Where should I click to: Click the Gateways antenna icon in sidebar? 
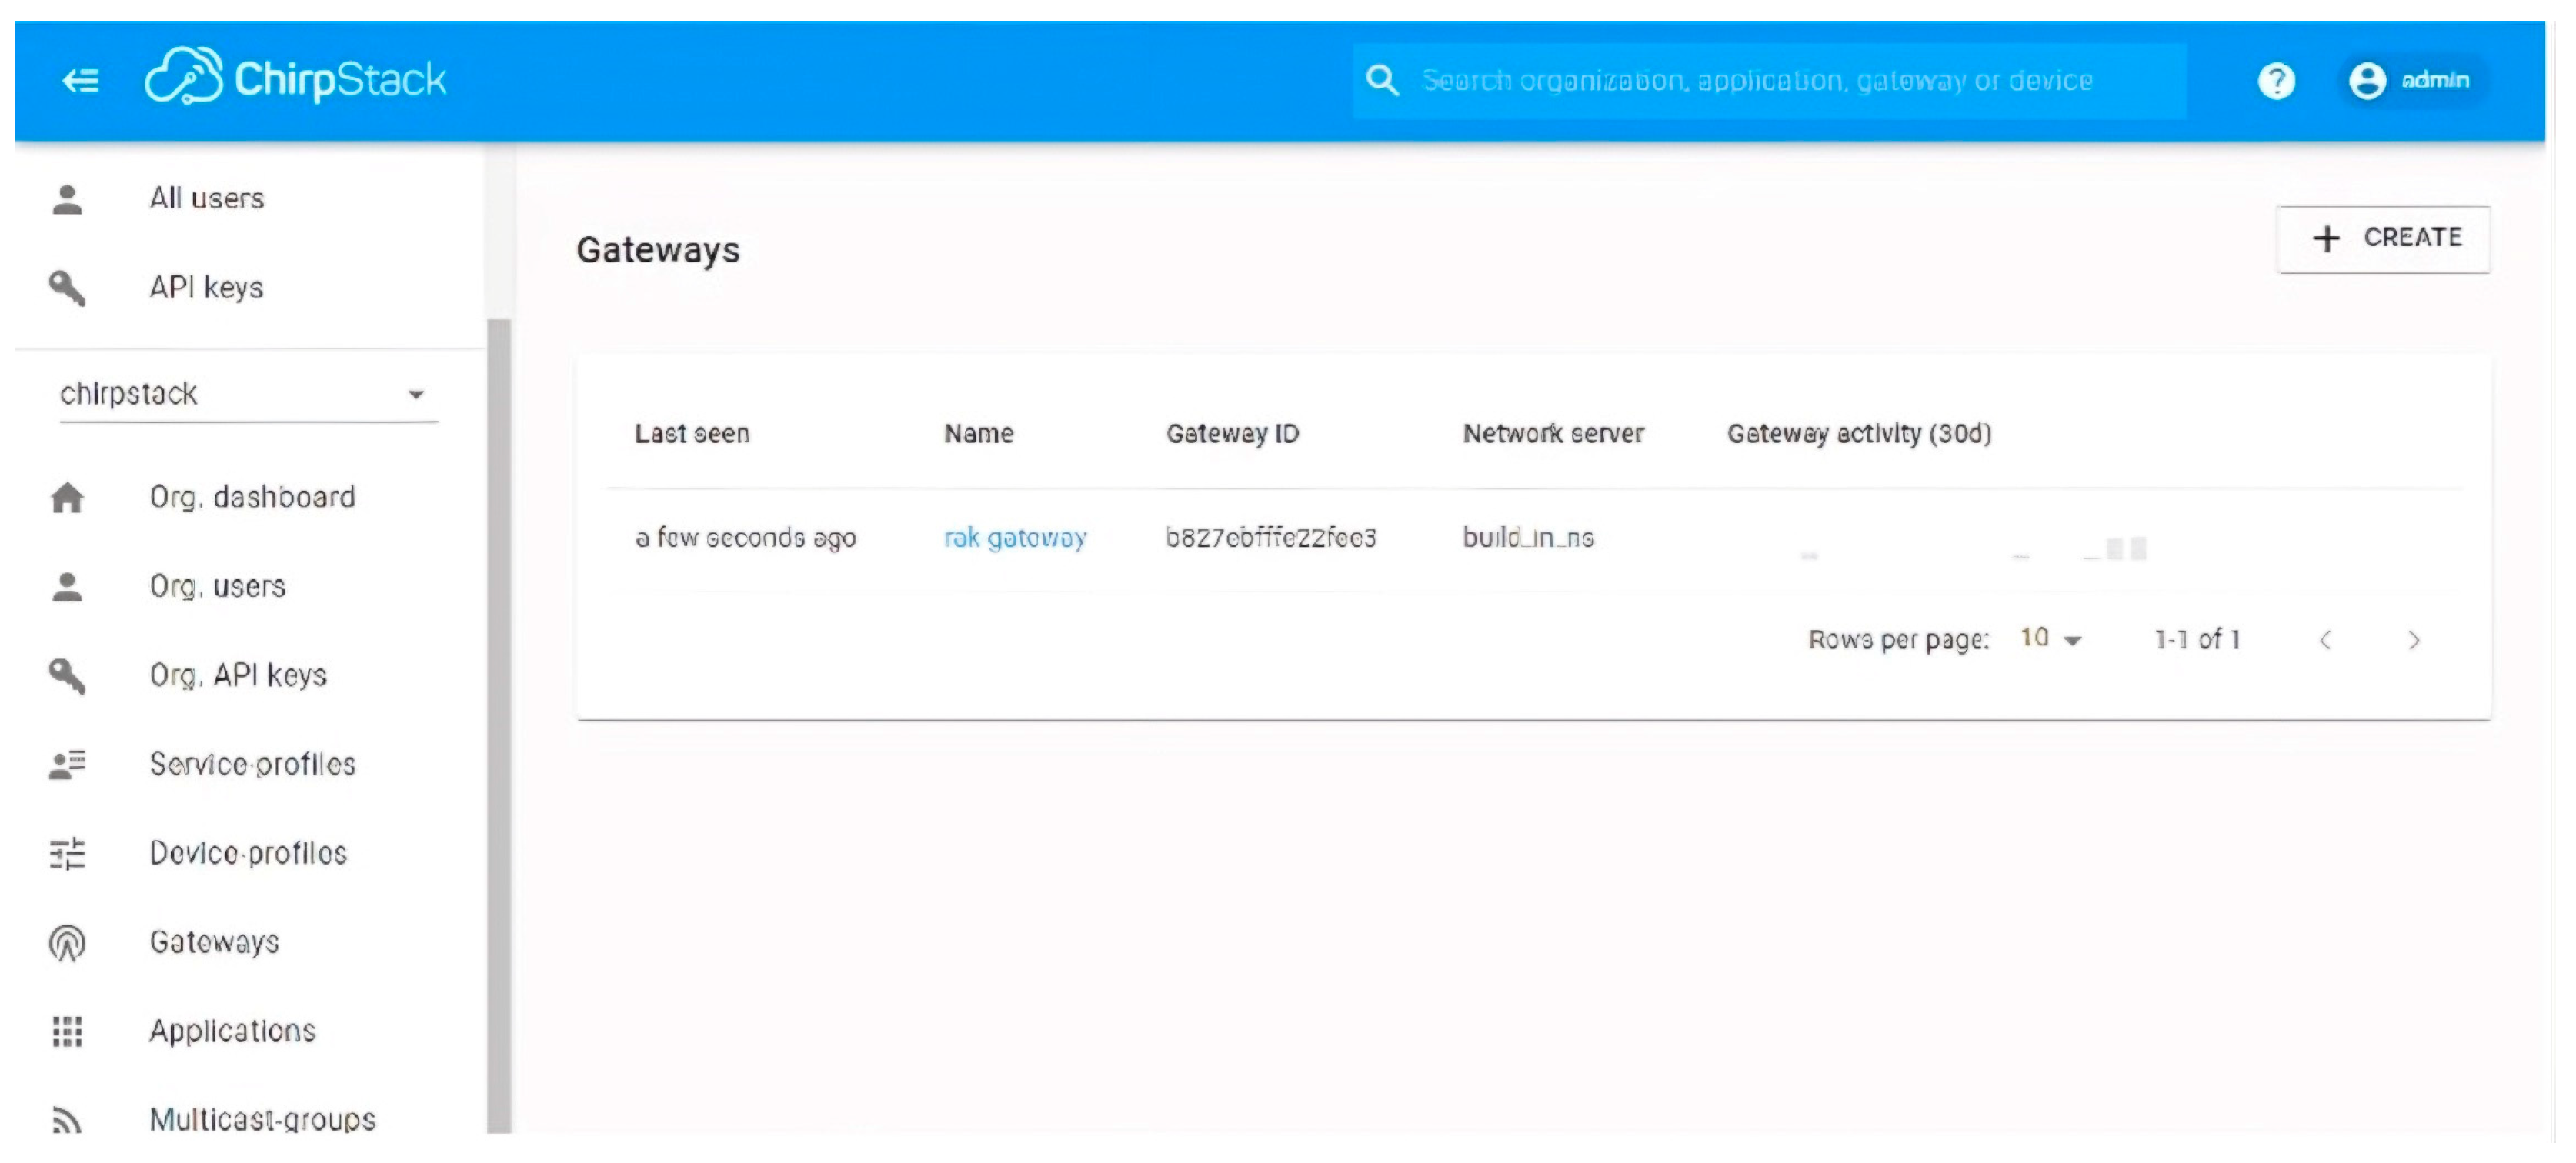coord(67,942)
